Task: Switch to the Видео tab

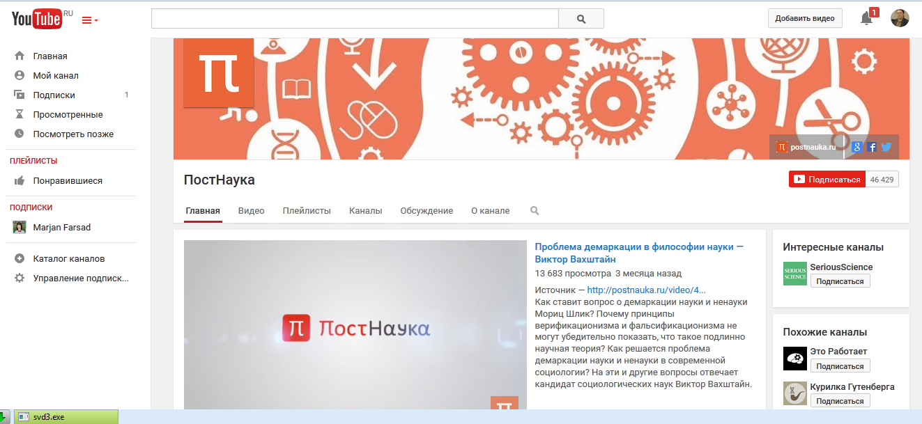Action: [x=251, y=211]
